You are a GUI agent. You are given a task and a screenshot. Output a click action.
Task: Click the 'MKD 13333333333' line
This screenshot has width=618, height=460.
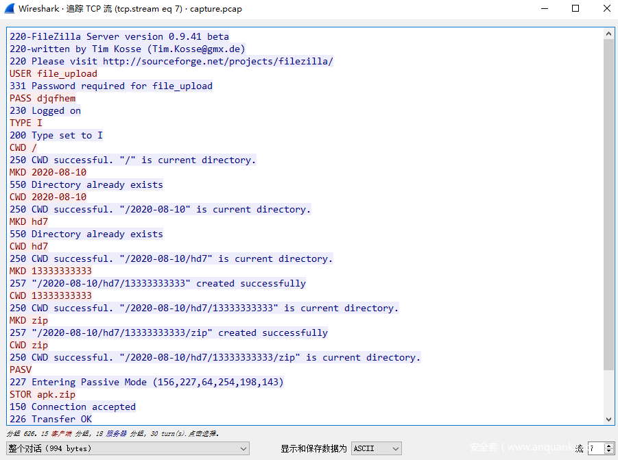click(x=51, y=271)
